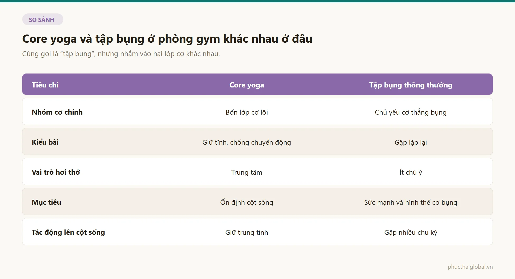Viewport: 515px width, 279px height.
Task: Select the 'Vai trò hơi thở' row label
Action: (x=56, y=172)
